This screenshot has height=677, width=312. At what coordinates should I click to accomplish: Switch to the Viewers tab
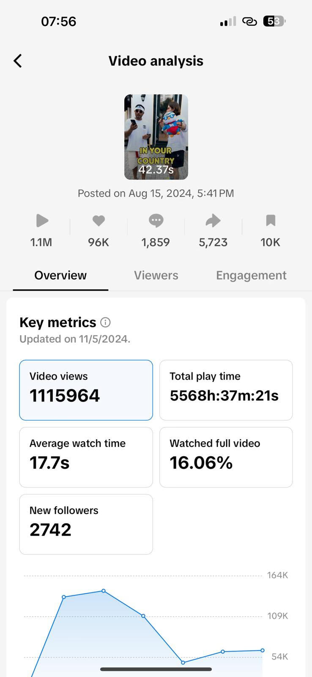click(156, 275)
